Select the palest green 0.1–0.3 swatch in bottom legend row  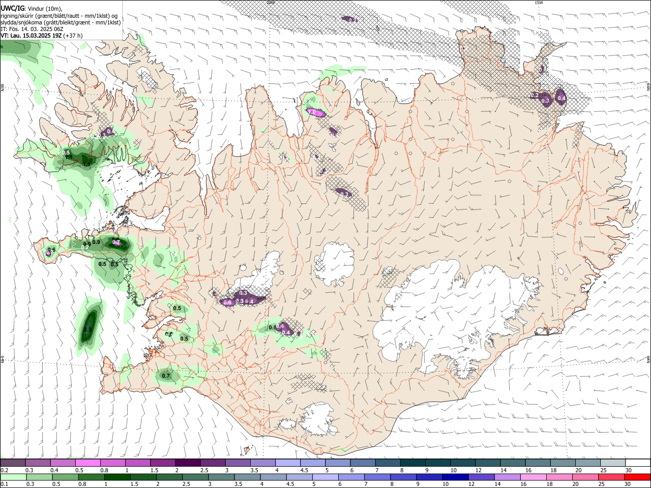pyautogui.click(x=13, y=477)
